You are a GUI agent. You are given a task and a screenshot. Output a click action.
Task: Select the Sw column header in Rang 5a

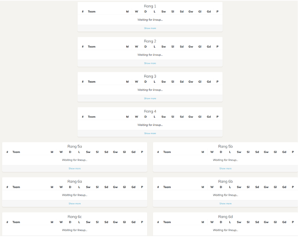click(88, 152)
